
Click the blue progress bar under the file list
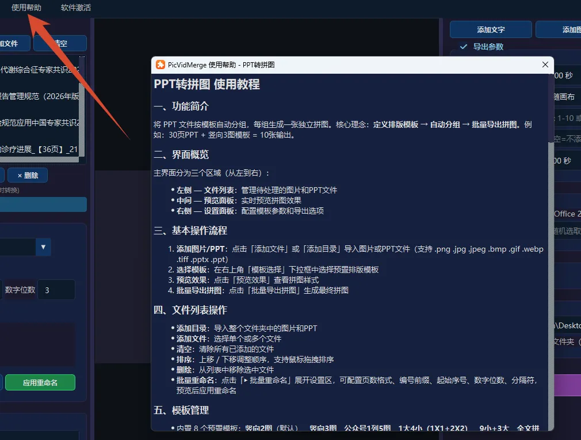pos(43,204)
